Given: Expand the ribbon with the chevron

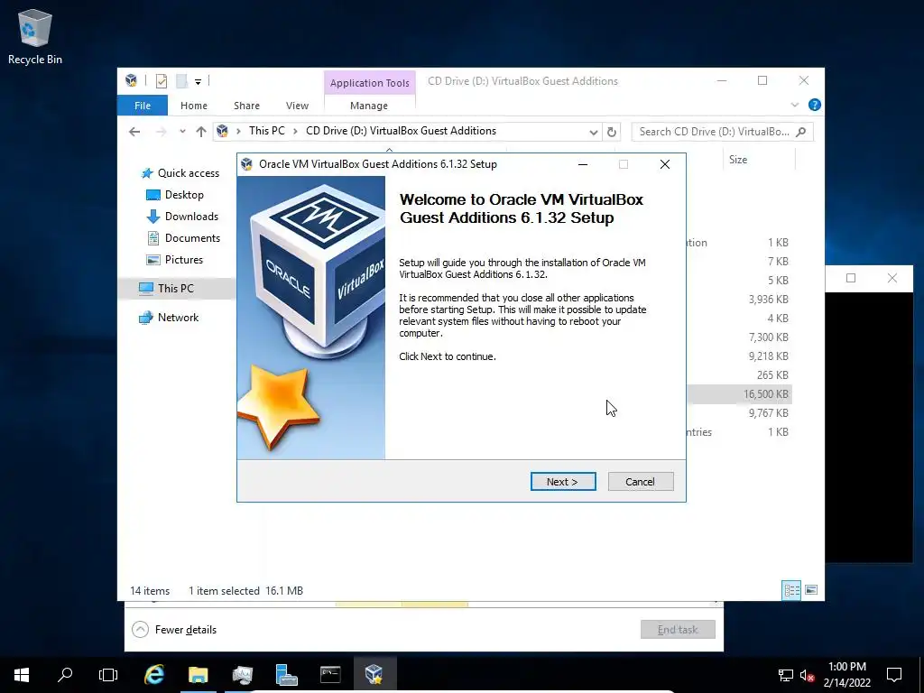Looking at the screenshot, I should (x=794, y=105).
